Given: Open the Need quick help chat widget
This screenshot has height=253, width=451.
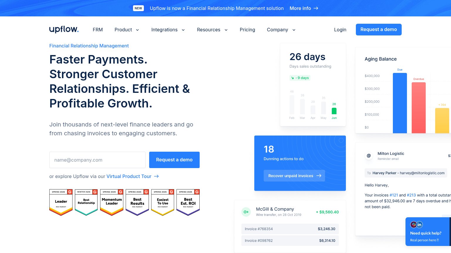Looking at the screenshot, I should [428, 232].
